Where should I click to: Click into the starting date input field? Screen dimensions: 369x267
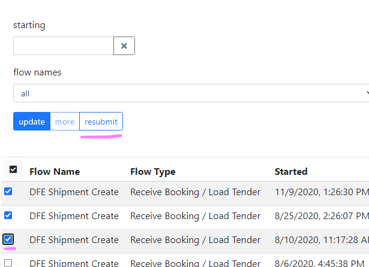click(x=64, y=45)
